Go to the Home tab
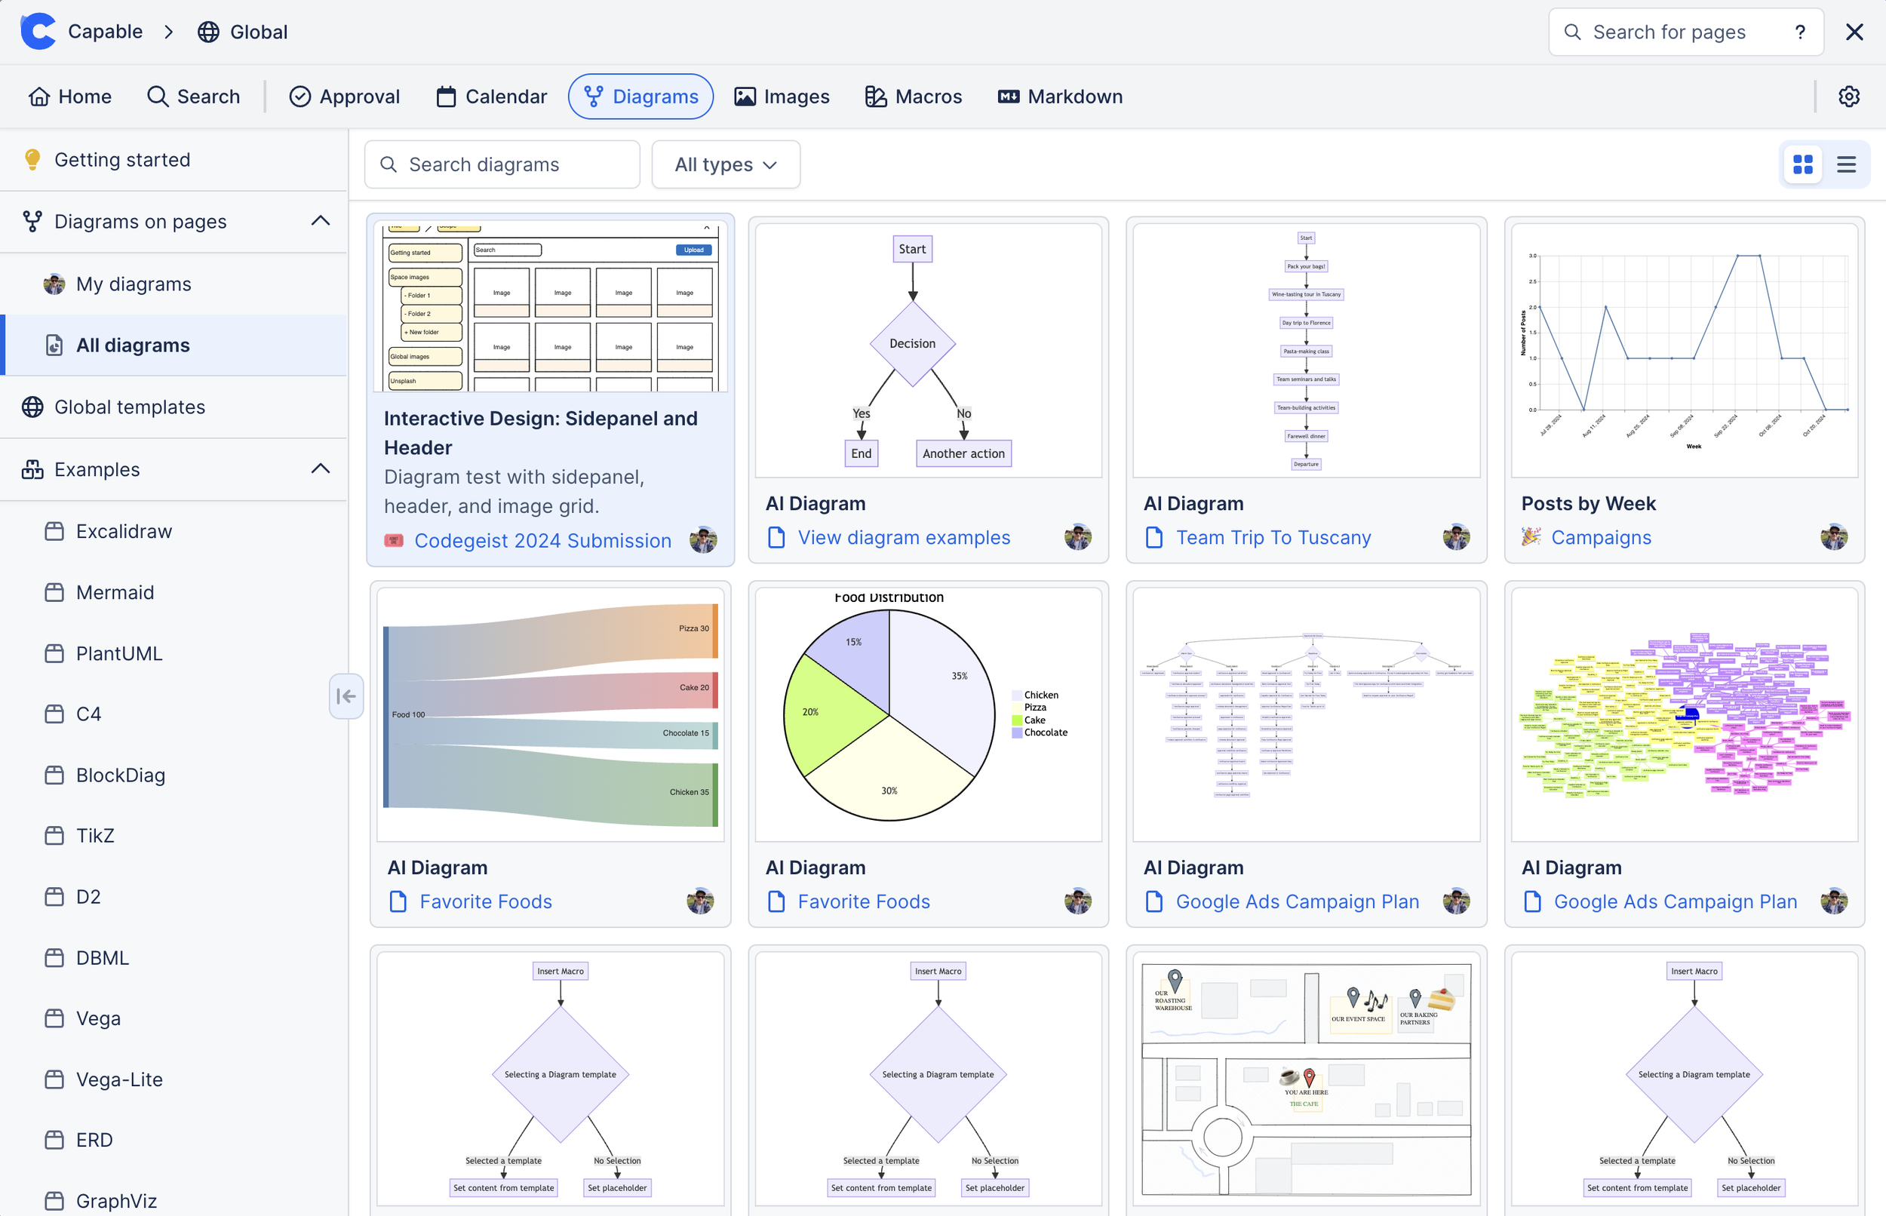Viewport: 1886px width, 1216px height. click(69, 97)
